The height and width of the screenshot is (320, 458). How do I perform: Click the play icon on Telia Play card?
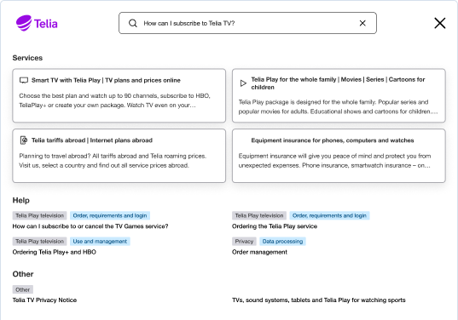point(243,83)
